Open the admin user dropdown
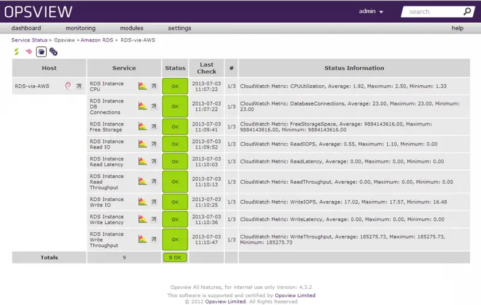The image size is (481, 305). [x=371, y=11]
